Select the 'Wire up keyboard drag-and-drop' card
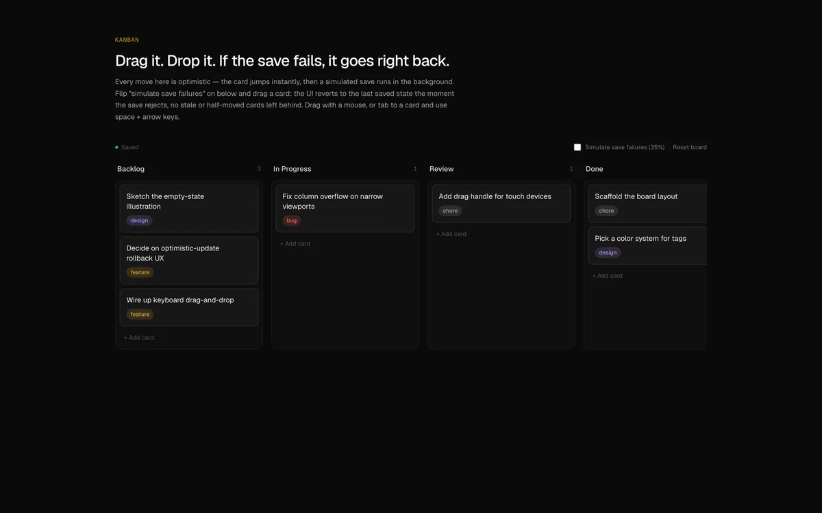Viewport: 822px width, 513px height. [189, 307]
